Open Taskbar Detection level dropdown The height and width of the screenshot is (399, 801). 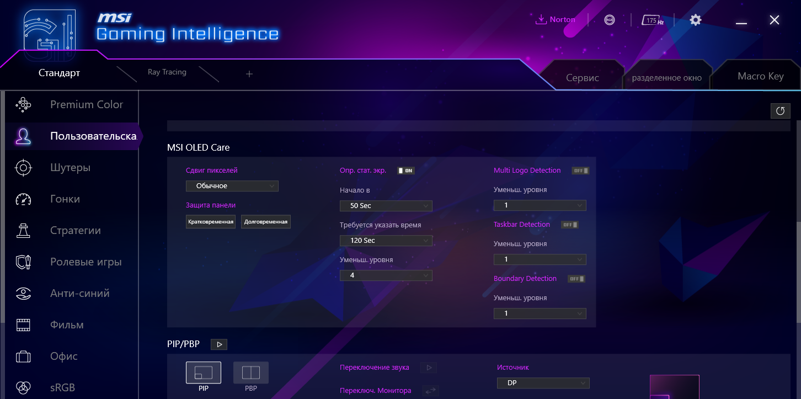(x=540, y=259)
